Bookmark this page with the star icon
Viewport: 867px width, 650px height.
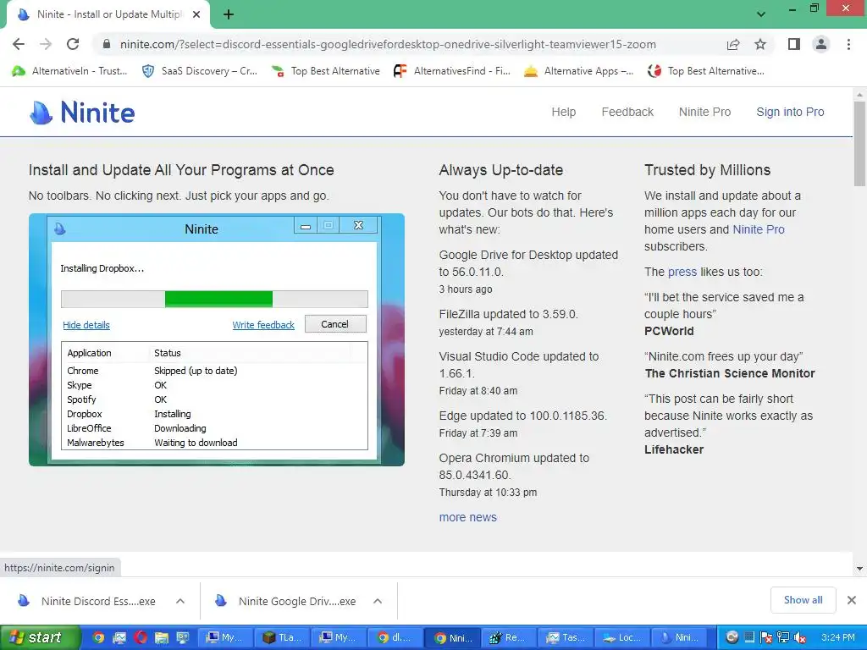coord(760,44)
